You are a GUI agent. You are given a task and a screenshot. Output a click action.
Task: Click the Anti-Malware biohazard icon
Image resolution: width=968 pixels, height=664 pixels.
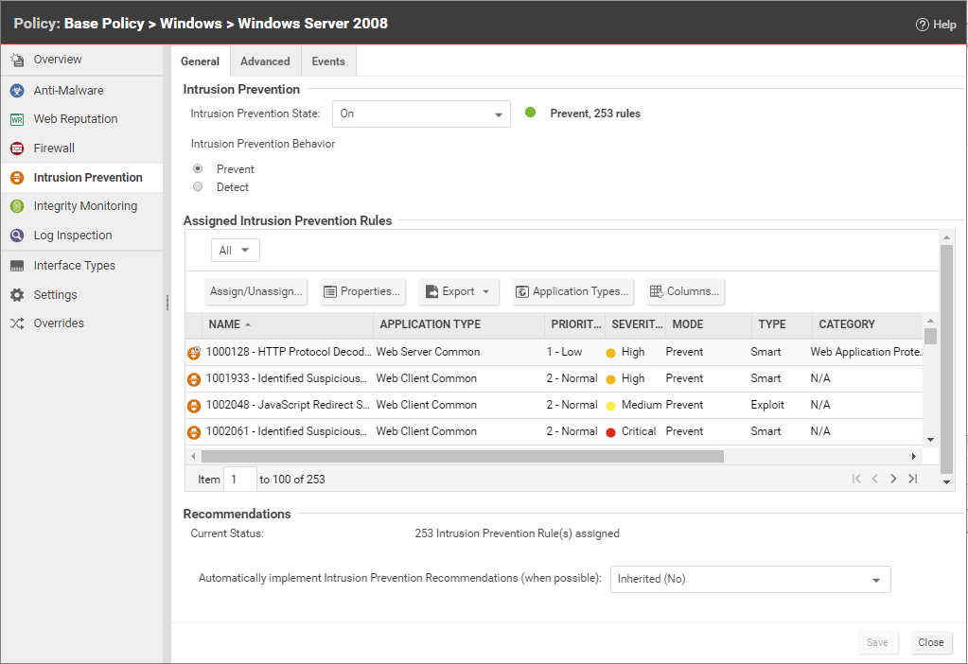(x=17, y=91)
